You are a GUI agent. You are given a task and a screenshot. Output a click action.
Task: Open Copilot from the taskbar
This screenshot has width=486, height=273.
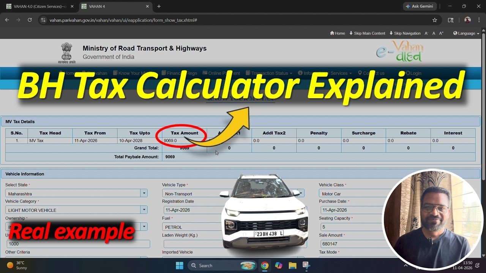pos(279,265)
